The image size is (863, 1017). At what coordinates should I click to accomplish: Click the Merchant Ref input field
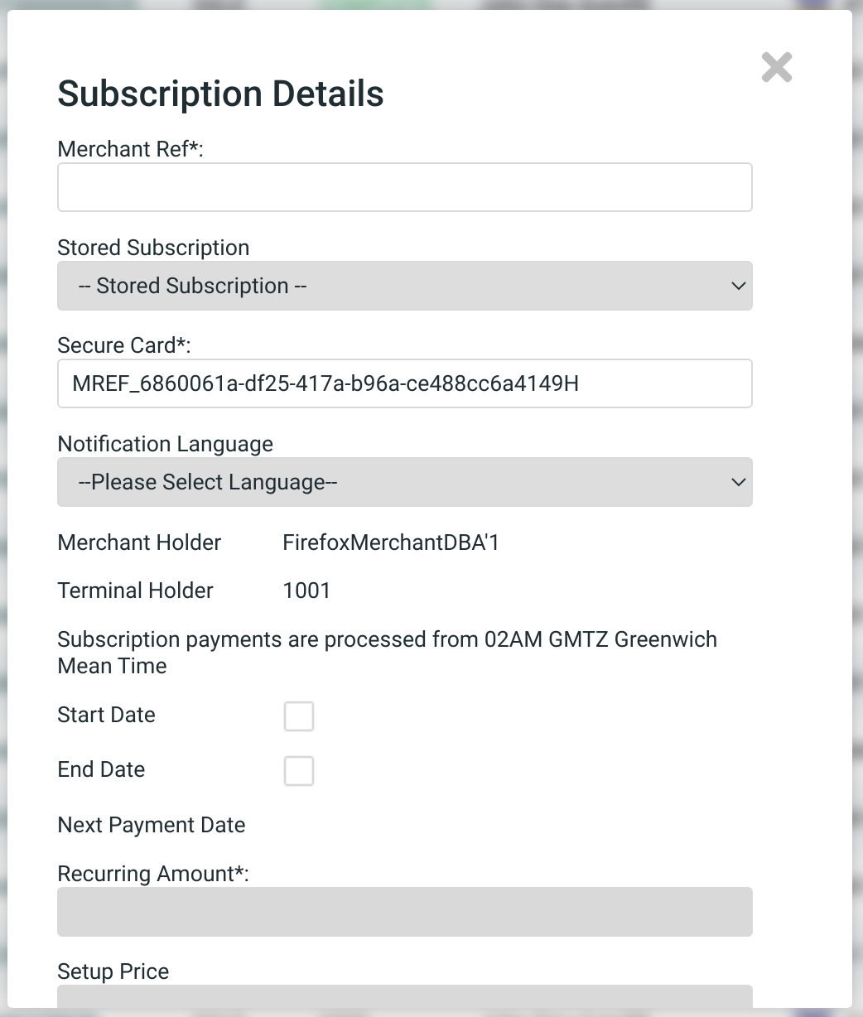(404, 187)
